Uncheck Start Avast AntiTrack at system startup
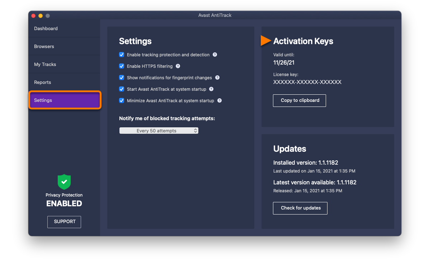This screenshot has width=429, height=259. [x=122, y=89]
